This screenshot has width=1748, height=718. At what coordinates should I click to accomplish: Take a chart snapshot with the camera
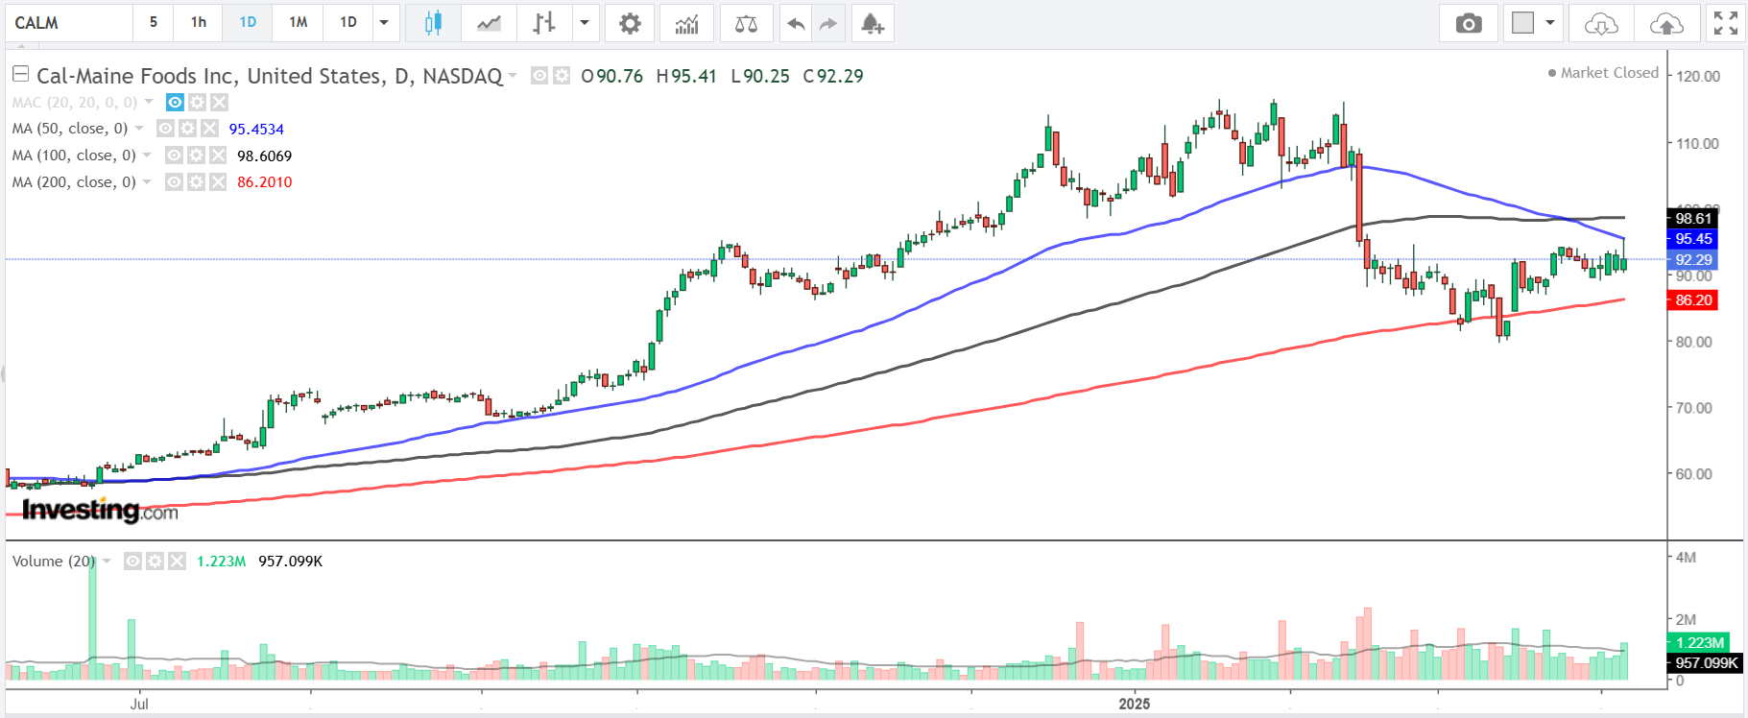pyautogui.click(x=1468, y=23)
